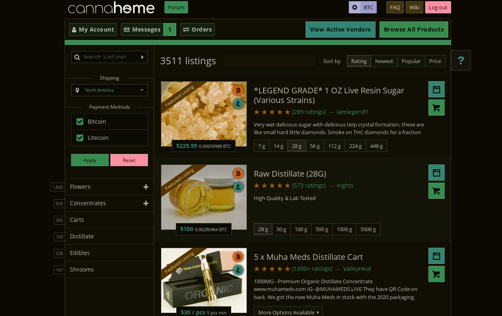Open the North America shipping dropdown
The width and height of the screenshot is (502, 316).
click(110, 90)
